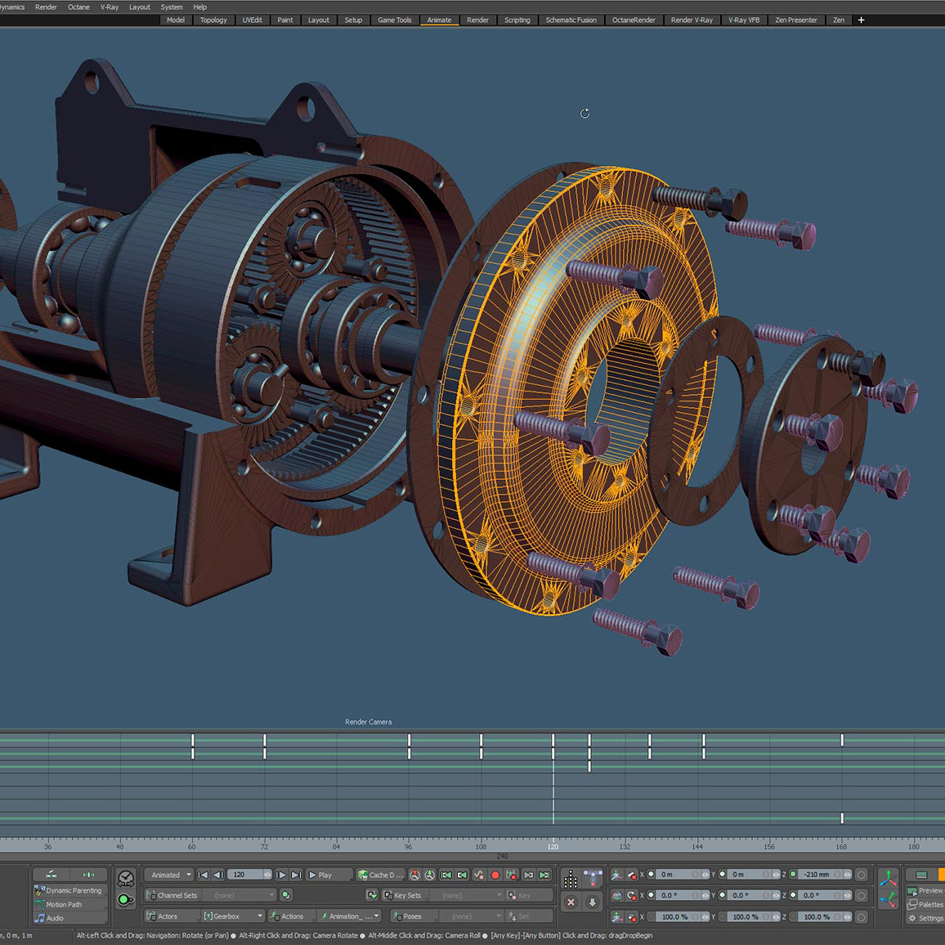The width and height of the screenshot is (945, 945).
Task: Open Settings with the gear icon
Action: [x=912, y=918]
